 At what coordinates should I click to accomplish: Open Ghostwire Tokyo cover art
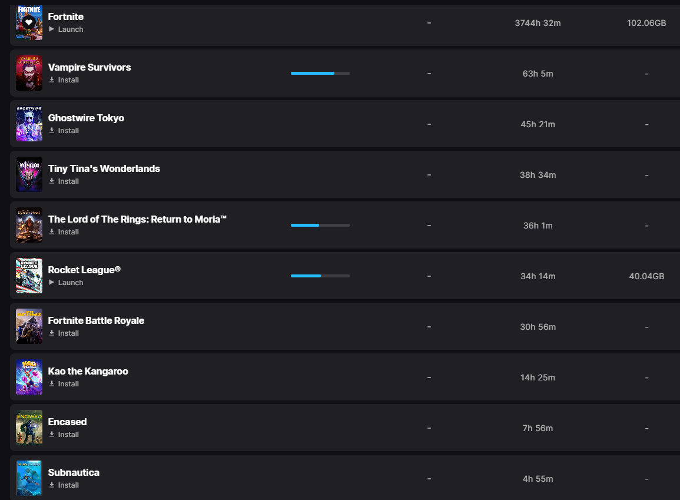click(29, 124)
